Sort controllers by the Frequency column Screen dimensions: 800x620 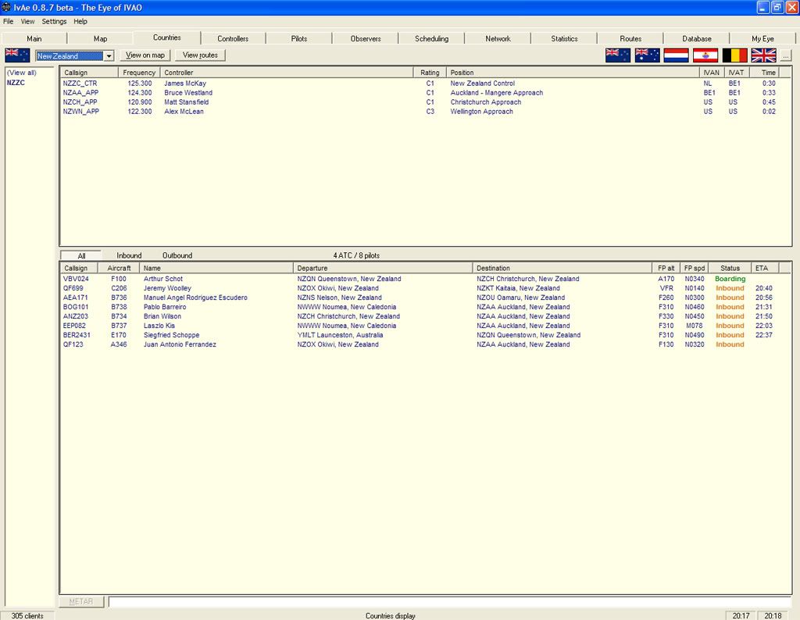coord(139,73)
